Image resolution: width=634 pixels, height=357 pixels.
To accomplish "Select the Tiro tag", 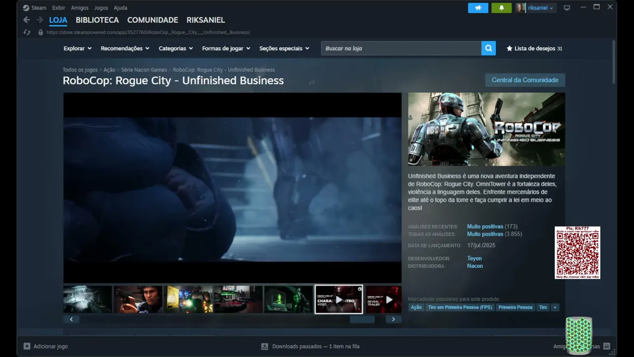I will [543, 307].
